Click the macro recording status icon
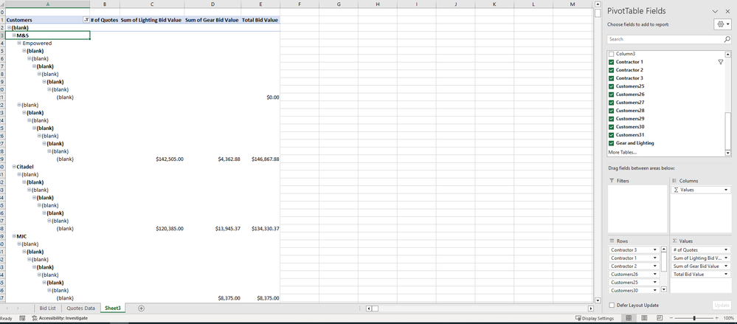The width and height of the screenshot is (737, 324). click(22, 318)
